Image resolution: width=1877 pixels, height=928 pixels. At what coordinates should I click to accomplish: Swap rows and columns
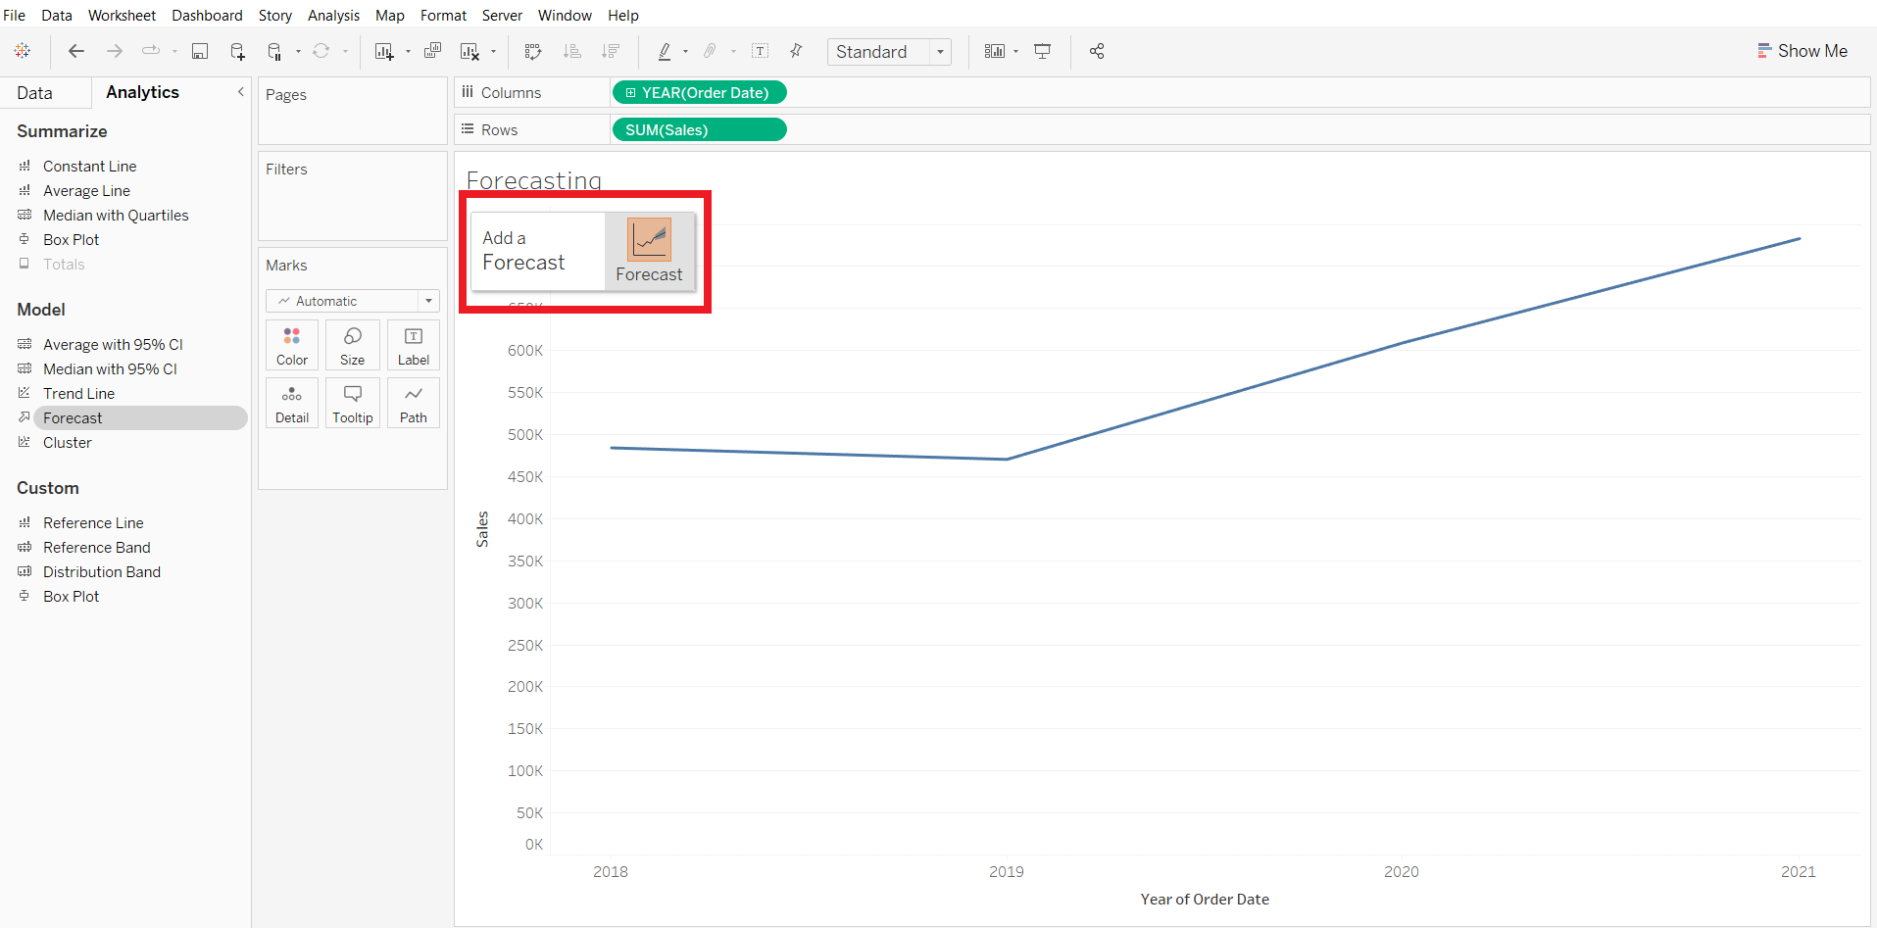click(x=533, y=51)
